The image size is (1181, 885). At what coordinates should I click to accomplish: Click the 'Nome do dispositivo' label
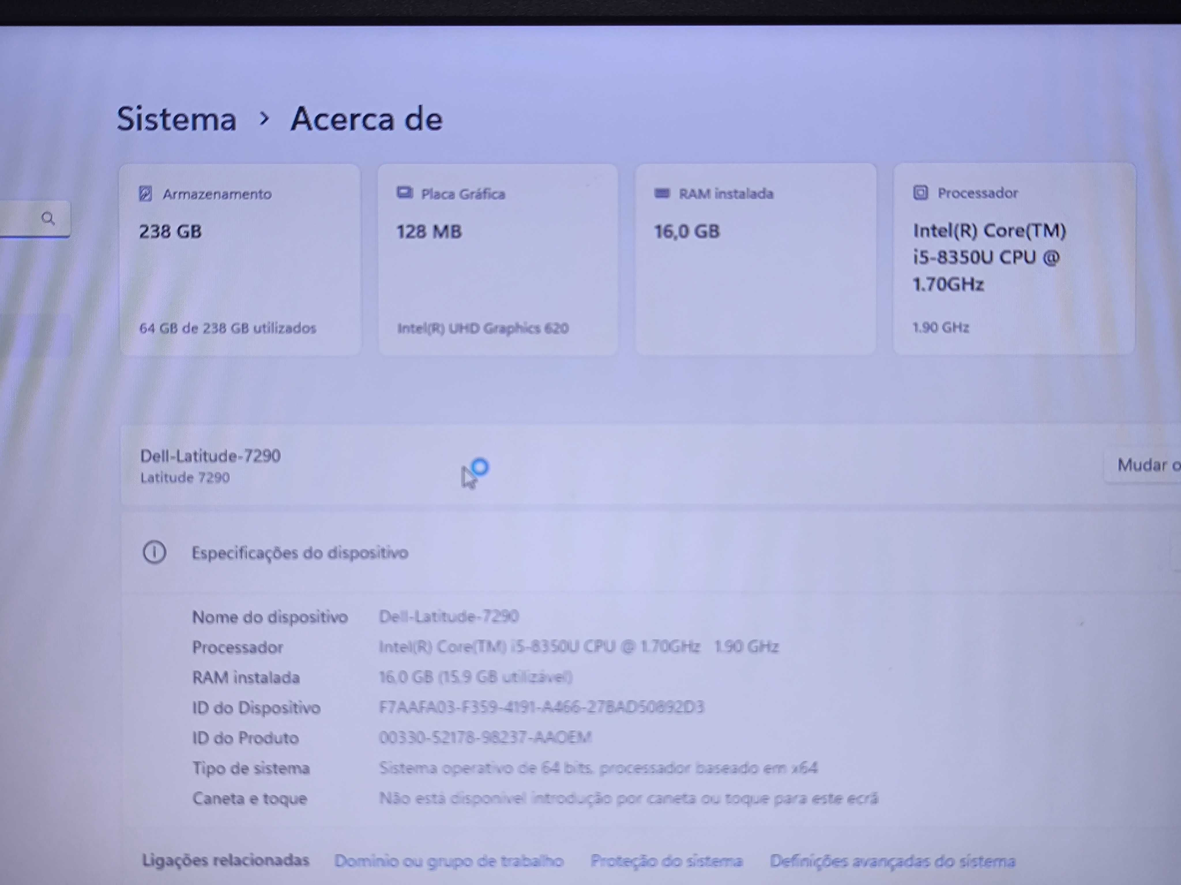tap(270, 617)
